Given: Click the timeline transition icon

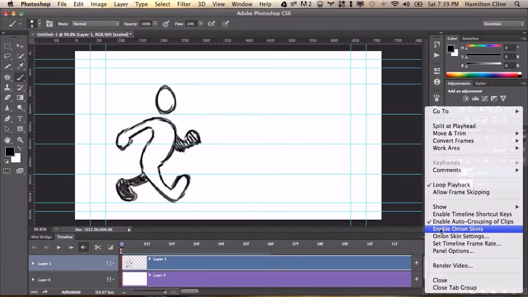Looking at the screenshot, I should [111, 247].
